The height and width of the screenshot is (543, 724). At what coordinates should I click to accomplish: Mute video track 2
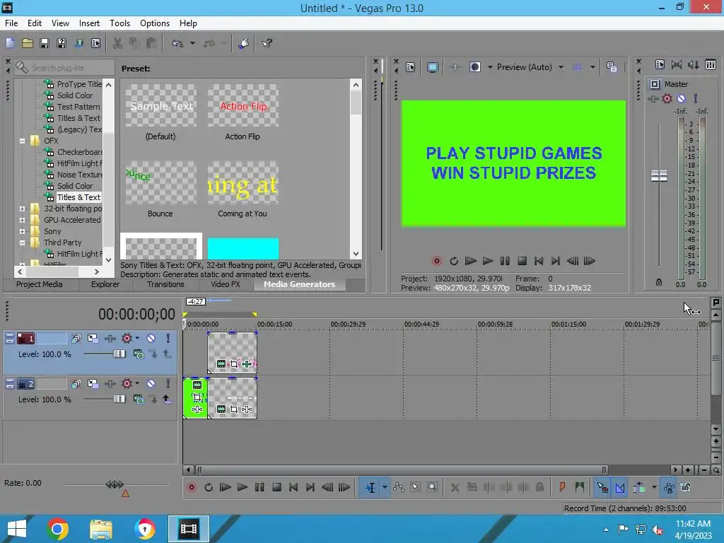151,384
